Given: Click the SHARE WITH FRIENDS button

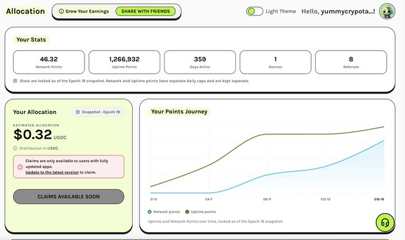Looking at the screenshot, I should [145, 11].
